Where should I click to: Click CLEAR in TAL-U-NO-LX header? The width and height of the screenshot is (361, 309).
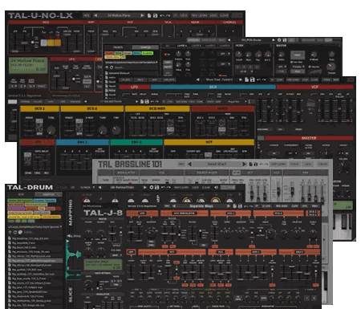(x=224, y=15)
